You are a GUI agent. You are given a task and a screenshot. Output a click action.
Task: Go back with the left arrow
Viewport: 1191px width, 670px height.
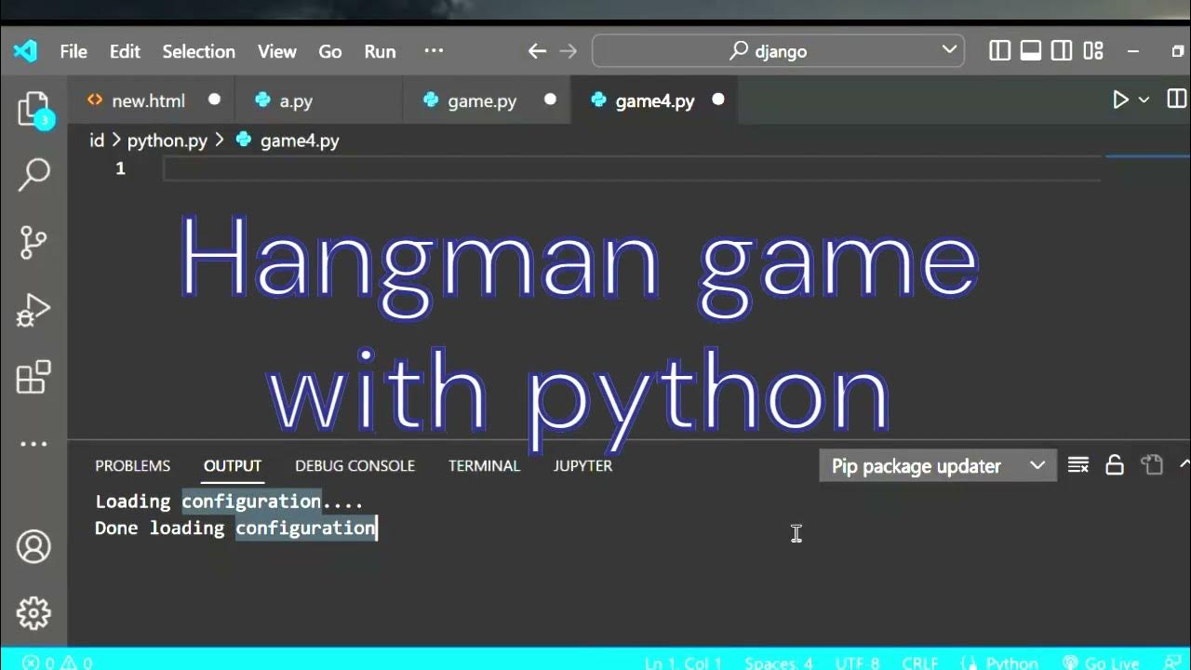click(537, 51)
